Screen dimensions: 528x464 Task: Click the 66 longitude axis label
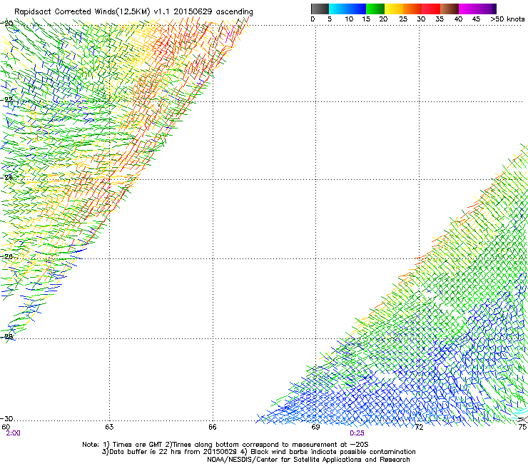click(212, 427)
